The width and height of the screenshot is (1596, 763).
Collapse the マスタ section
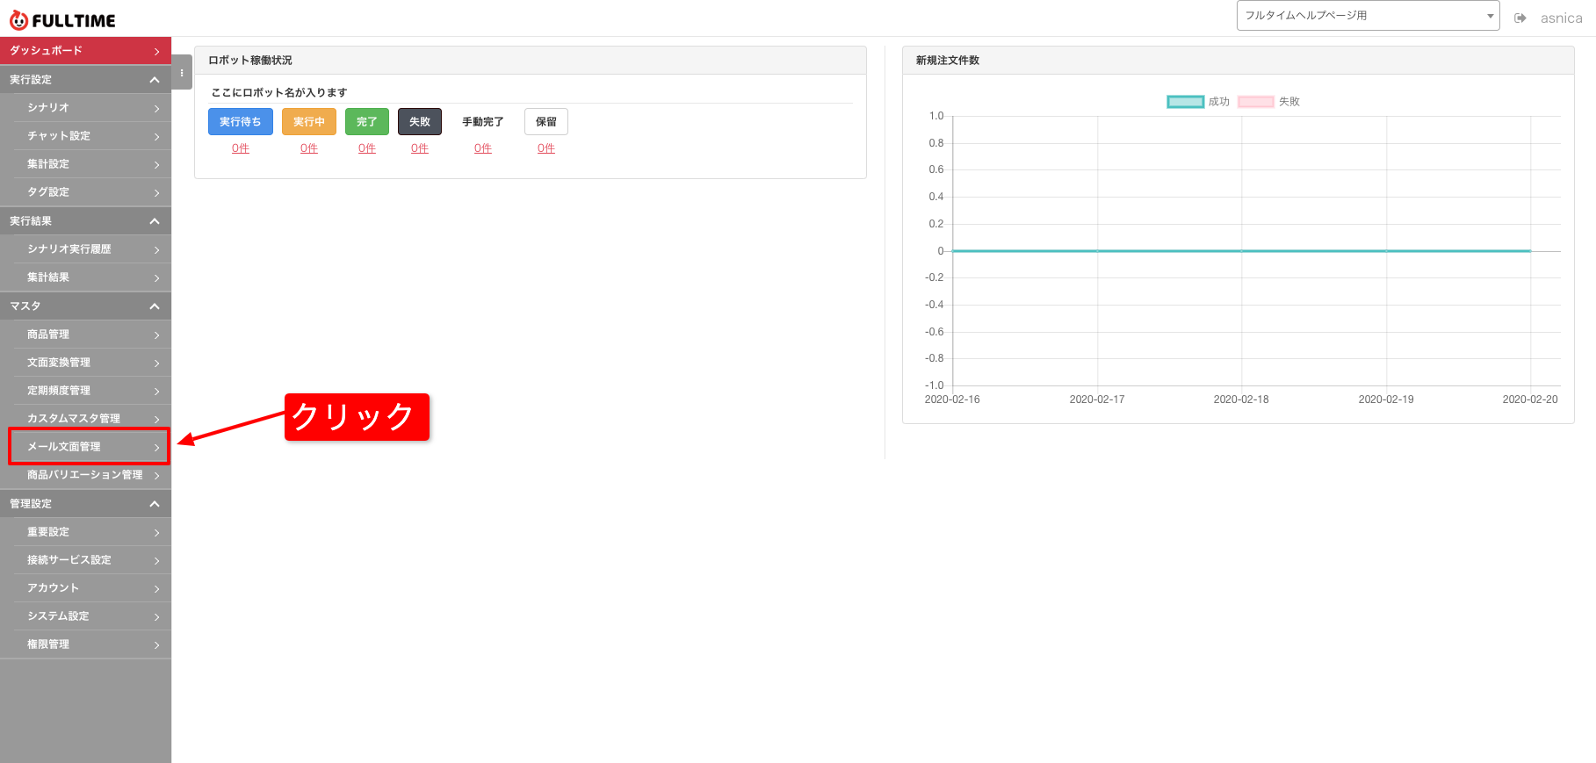tap(85, 306)
